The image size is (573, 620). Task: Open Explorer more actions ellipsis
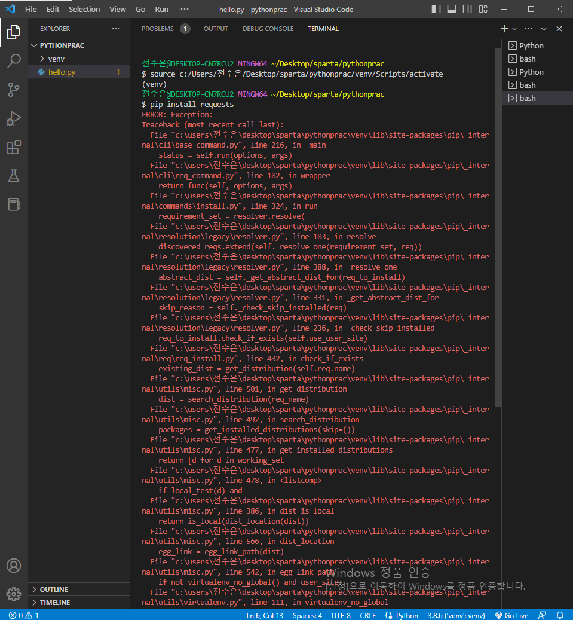(x=116, y=29)
